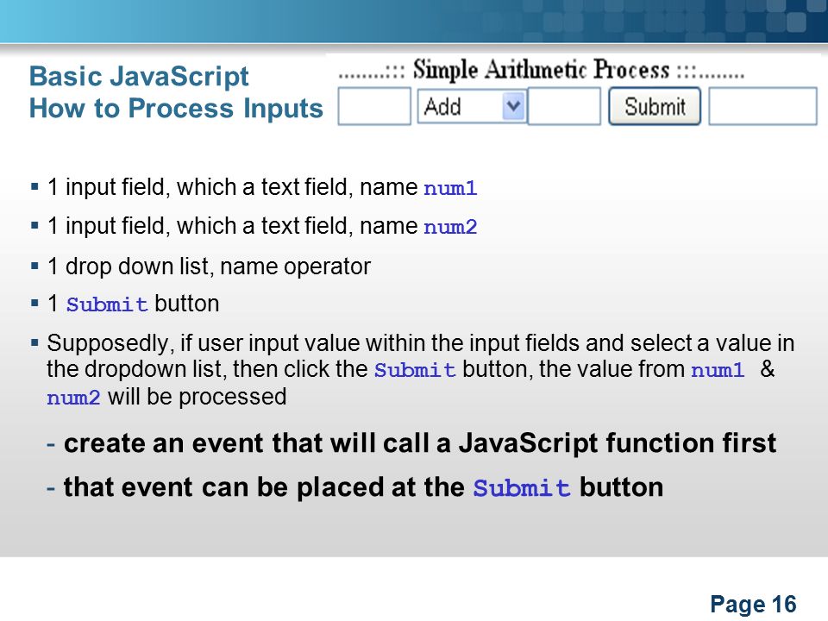Click the bullet icon before Supposedly paragraph

34,342
